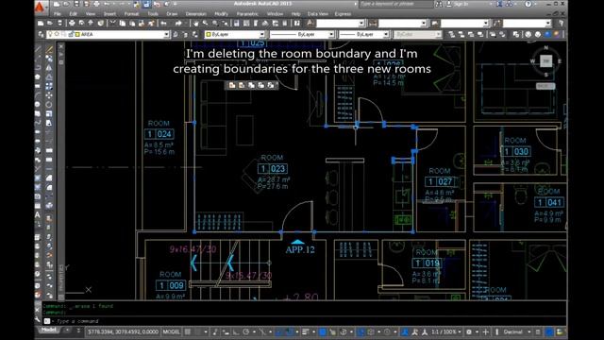Image resolution: width=604 pixels, height=340 pixels.
Task: Toggle AREA layer on/off light bulb
Action: 50,34
